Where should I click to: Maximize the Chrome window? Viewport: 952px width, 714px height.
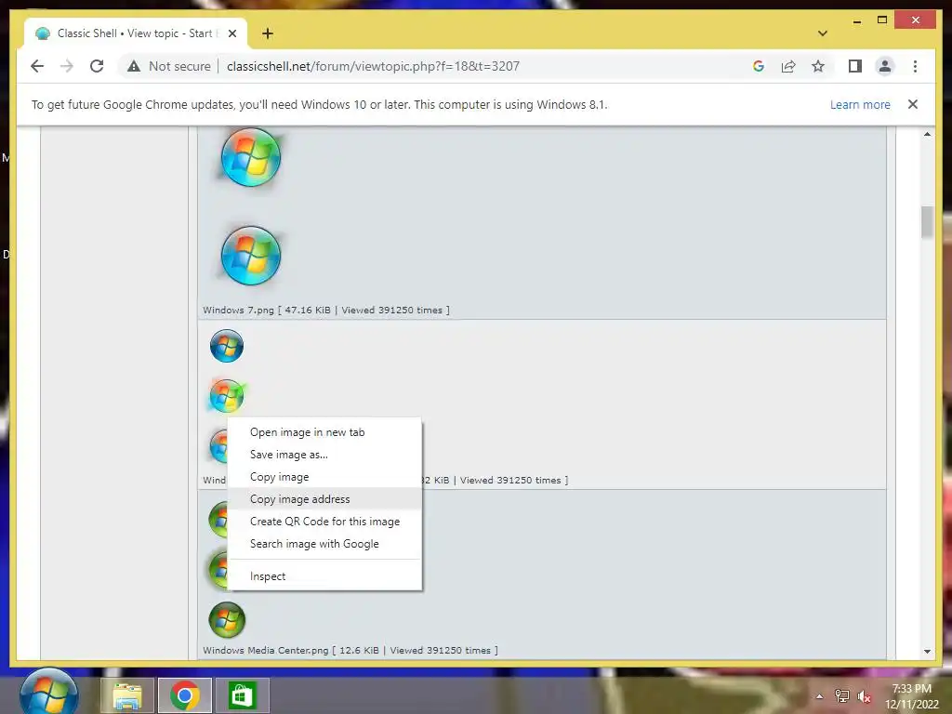coord(882,20)
